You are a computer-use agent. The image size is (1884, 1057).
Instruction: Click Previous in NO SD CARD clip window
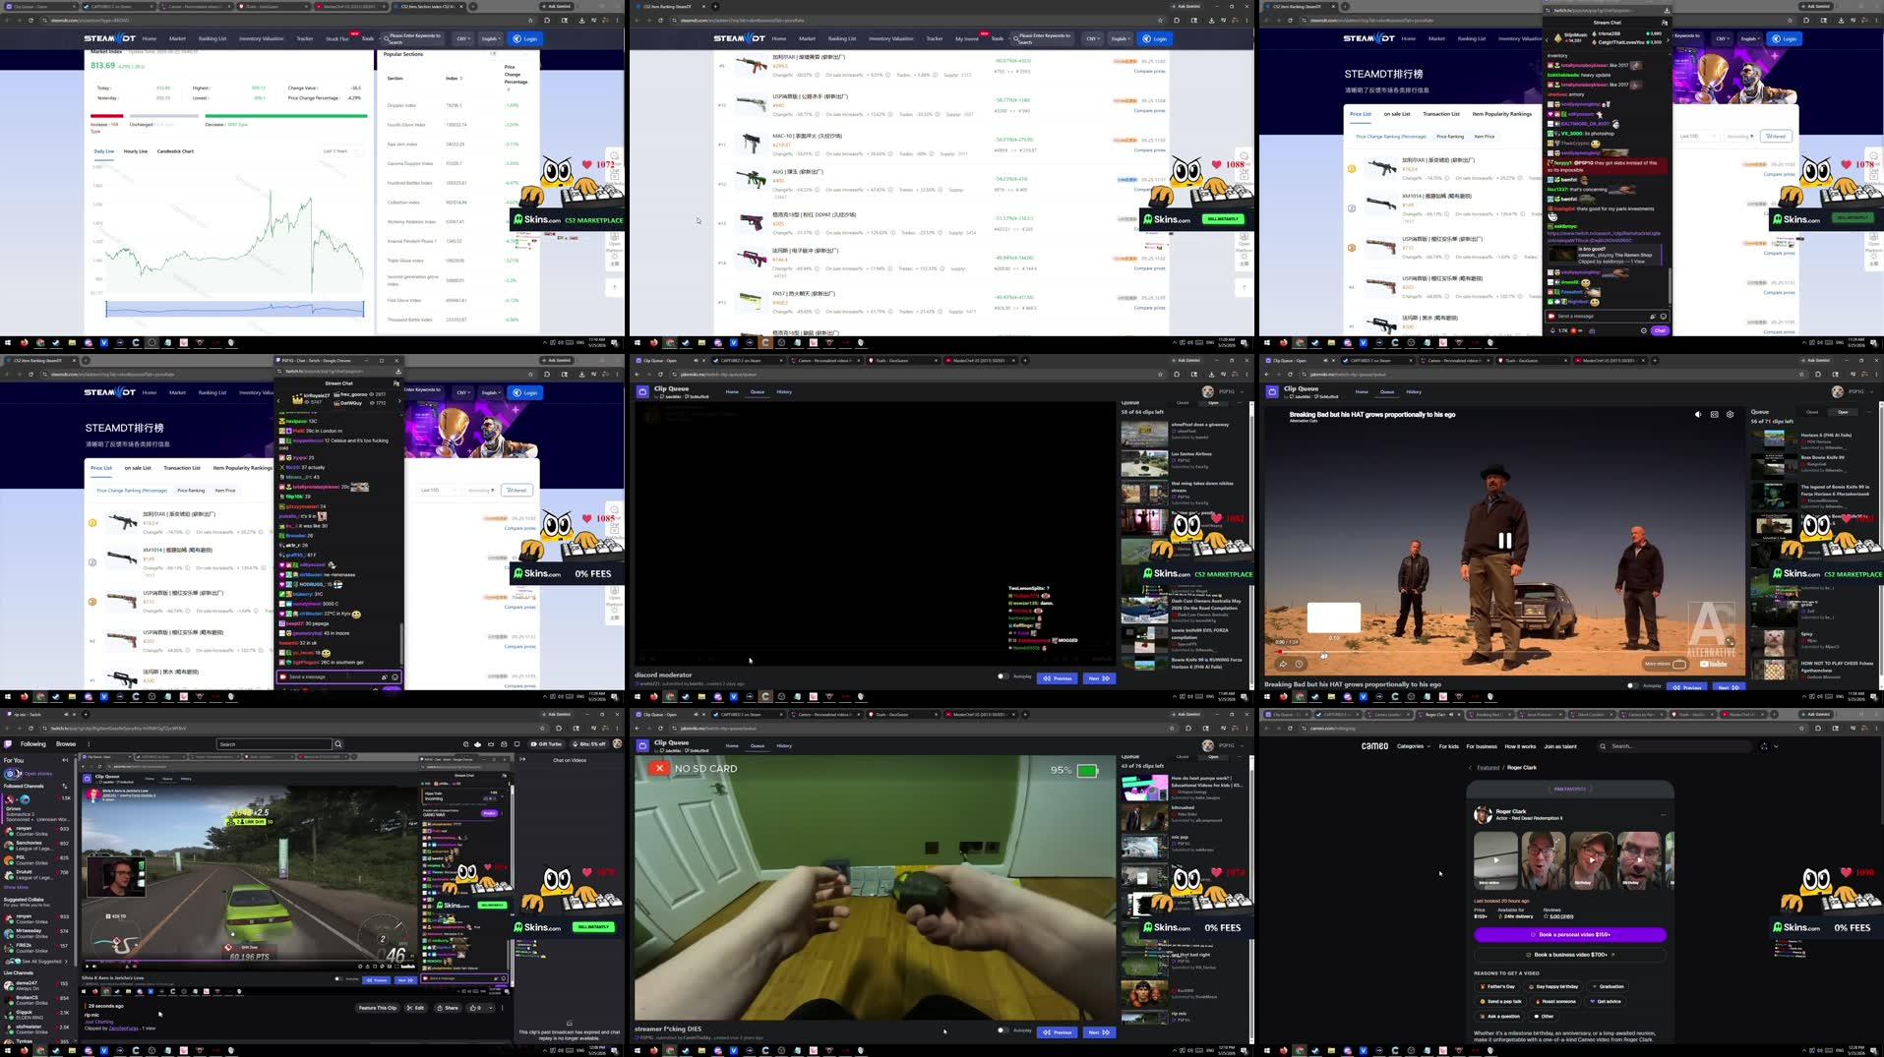[x=1058, y=1032]
